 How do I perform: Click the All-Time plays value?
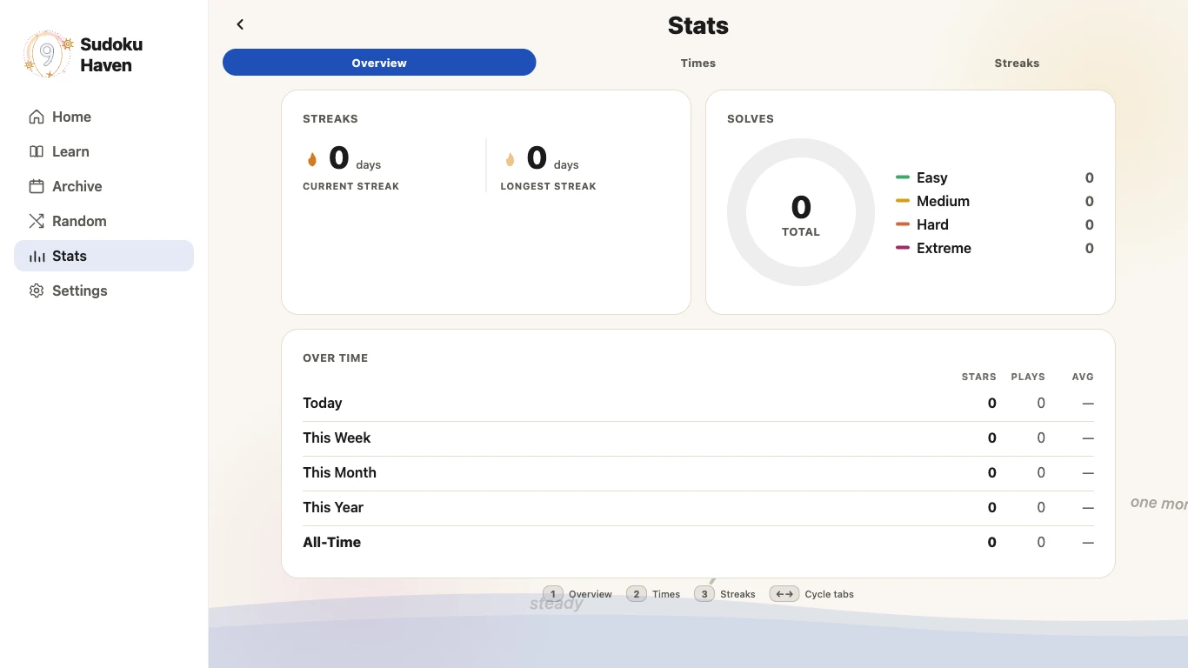[1041, 542]
